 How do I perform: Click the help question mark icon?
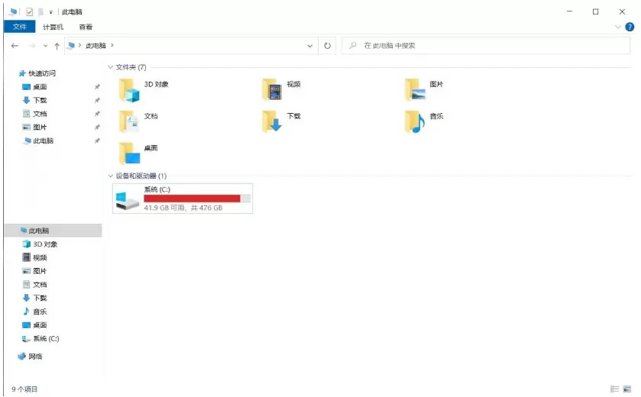pos(630,27)
